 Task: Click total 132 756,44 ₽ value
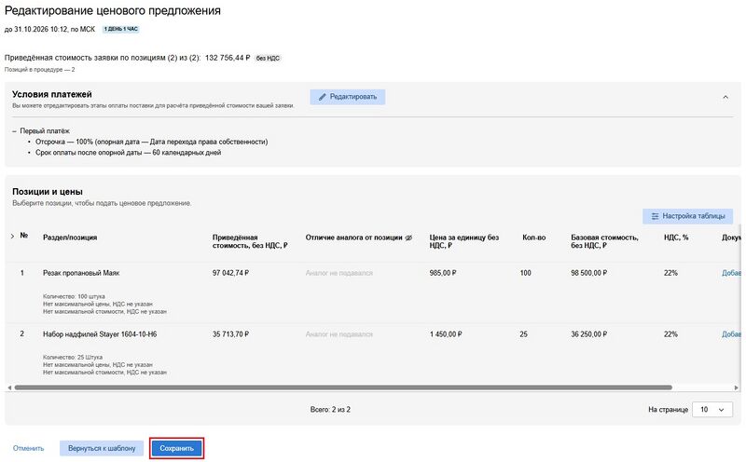228,58
